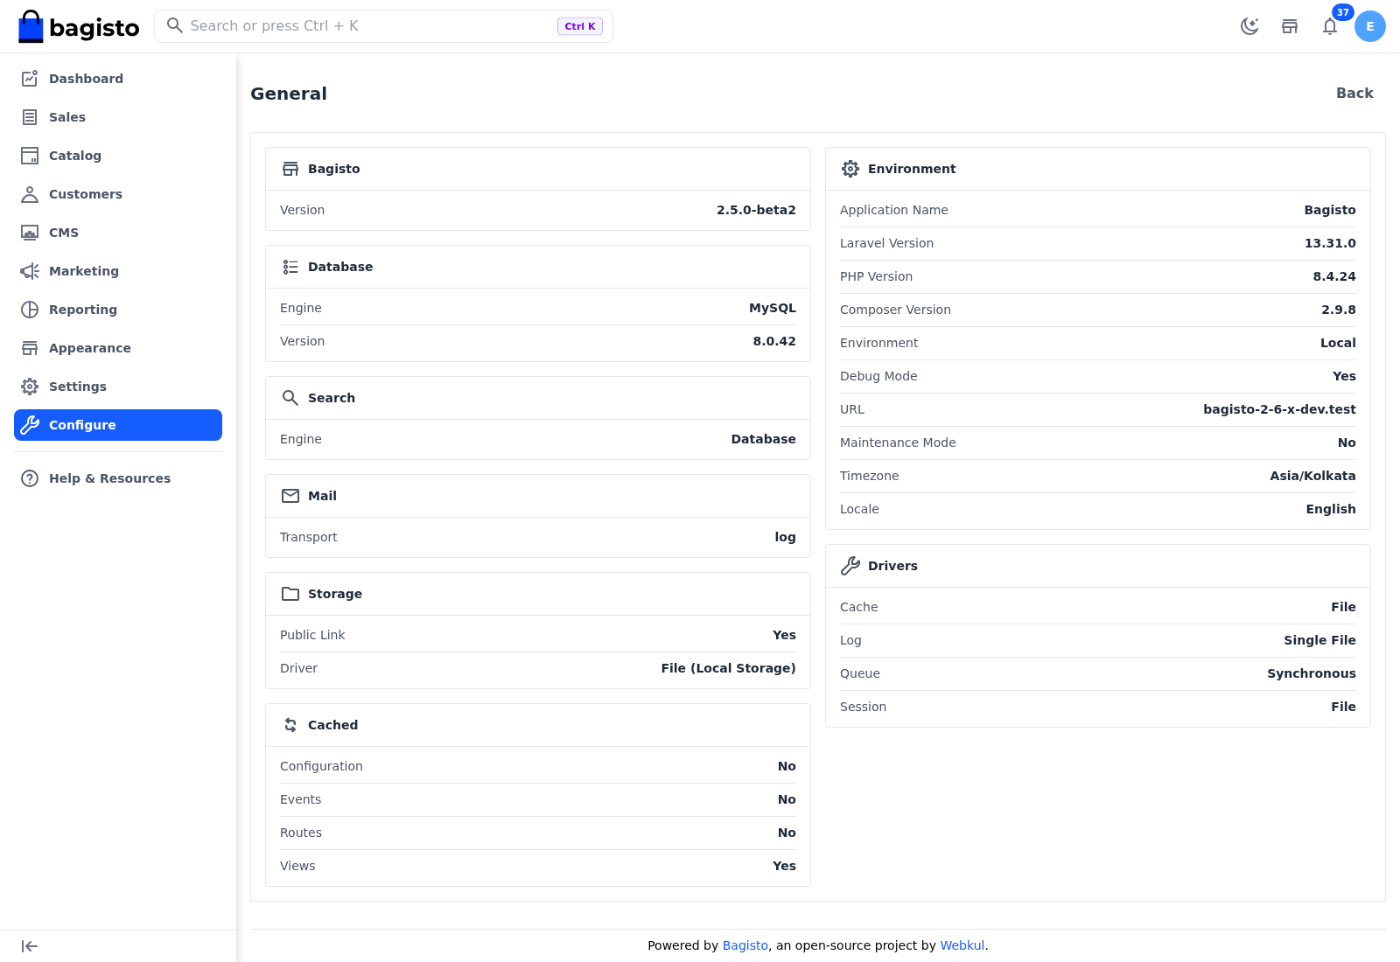1400x962 pixels.
Task: Open the user profile avatar E
Action: [1370, 26]
